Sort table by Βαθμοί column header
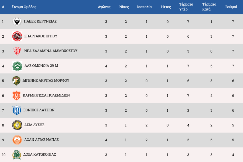Image resolution: width=243 pixels, height=162 pixels. [x=231, y=7]
